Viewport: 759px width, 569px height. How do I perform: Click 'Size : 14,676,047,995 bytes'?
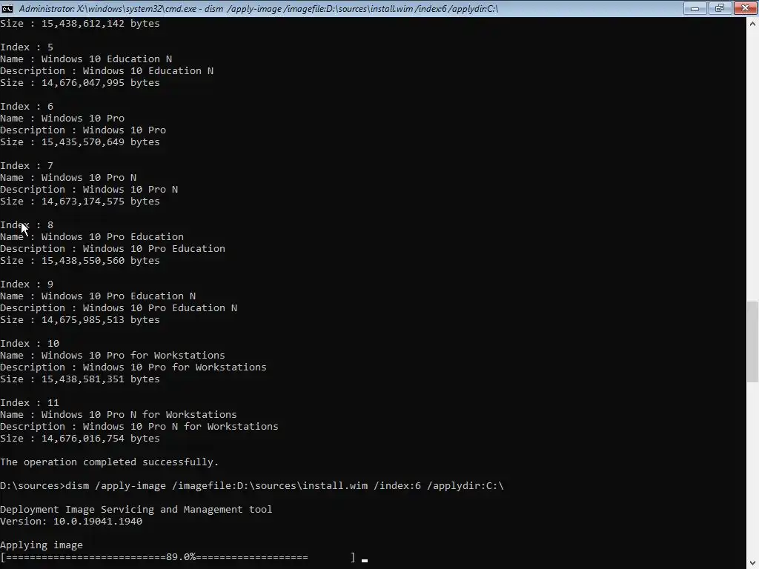(80, 83)
